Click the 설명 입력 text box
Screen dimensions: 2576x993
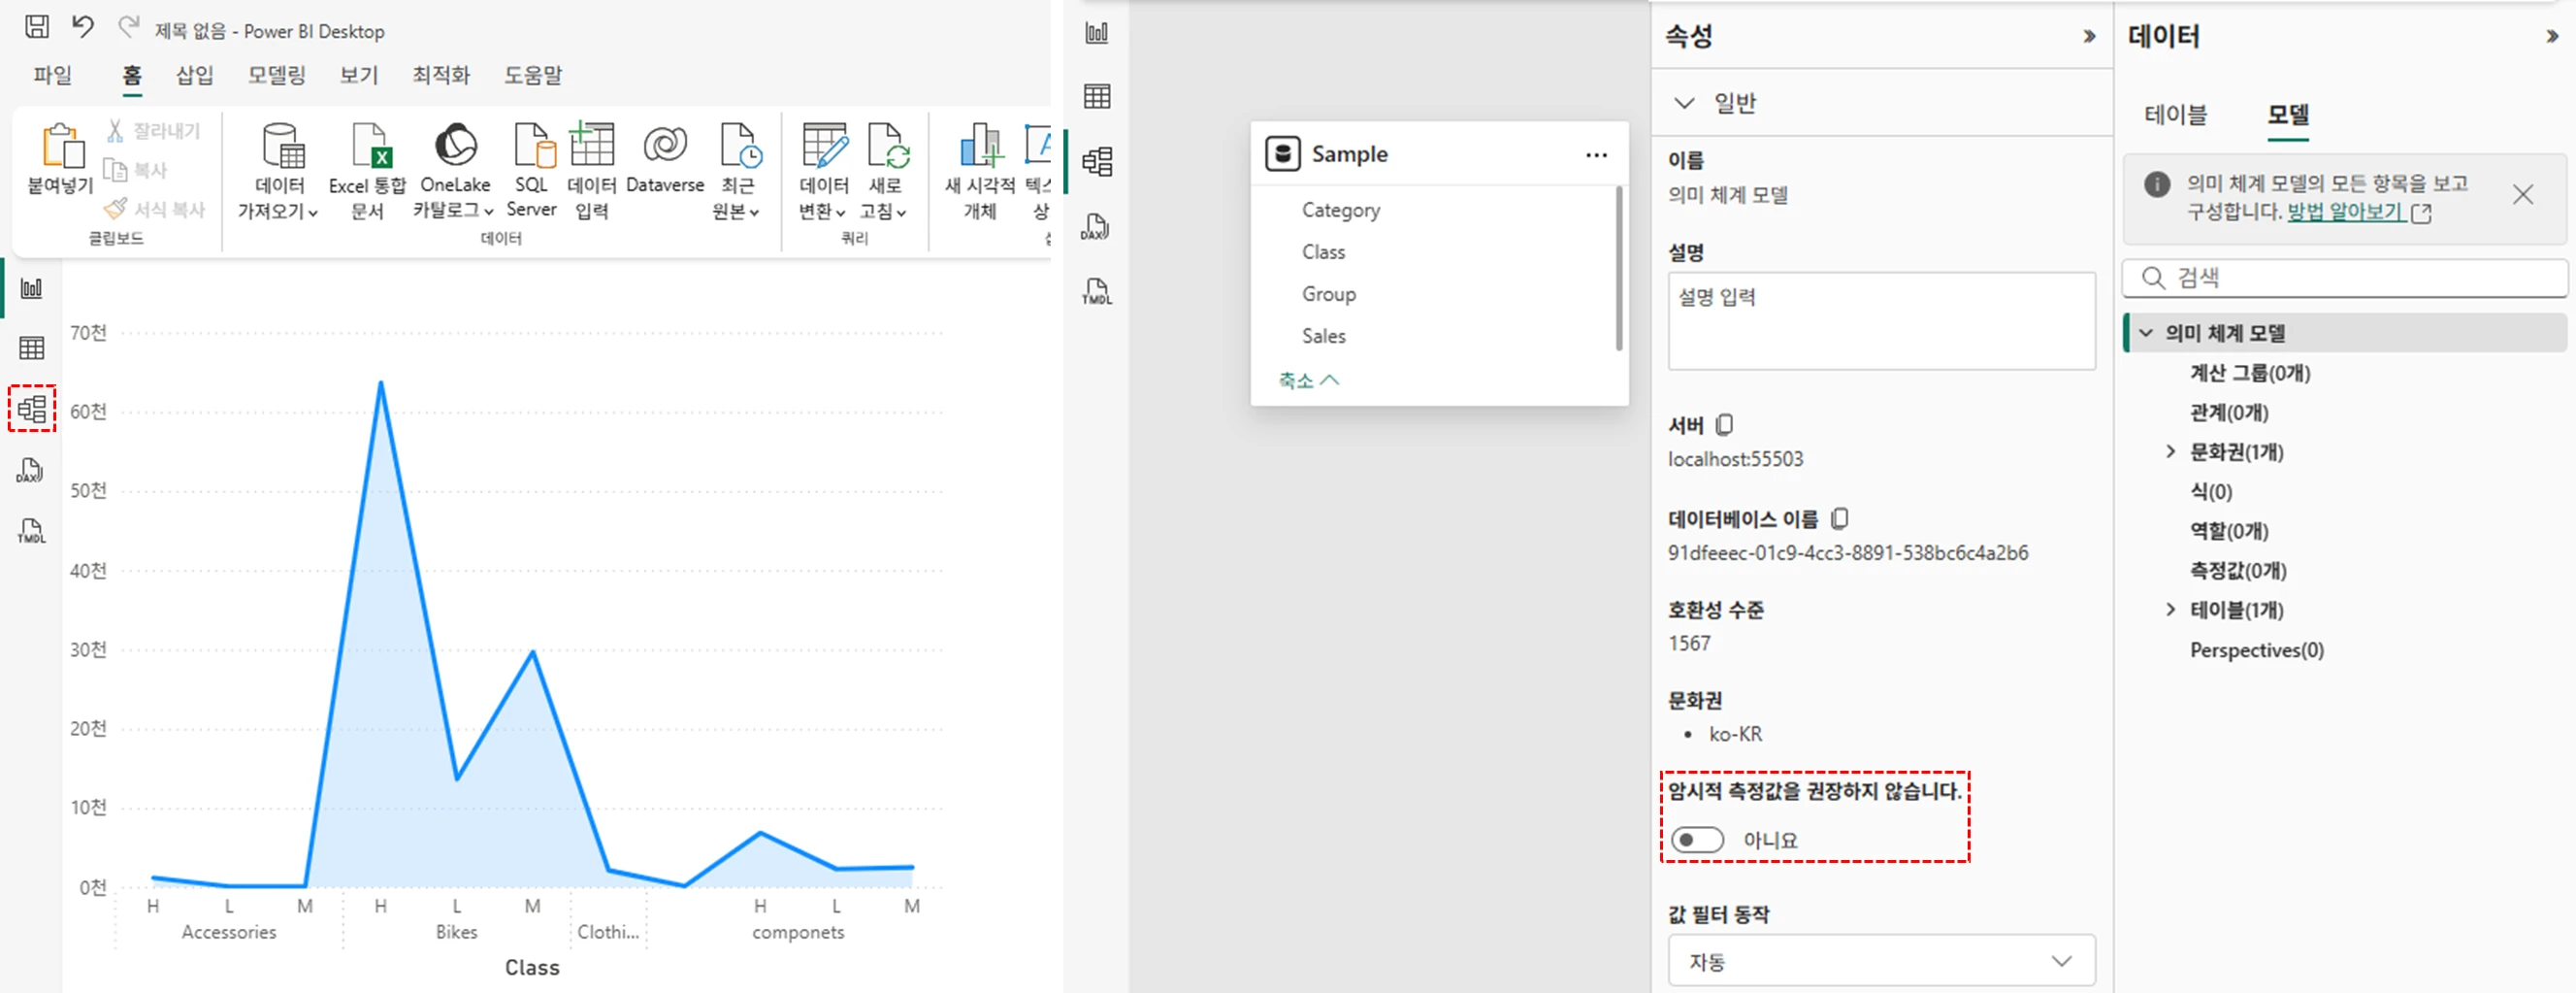point(1880,320)
